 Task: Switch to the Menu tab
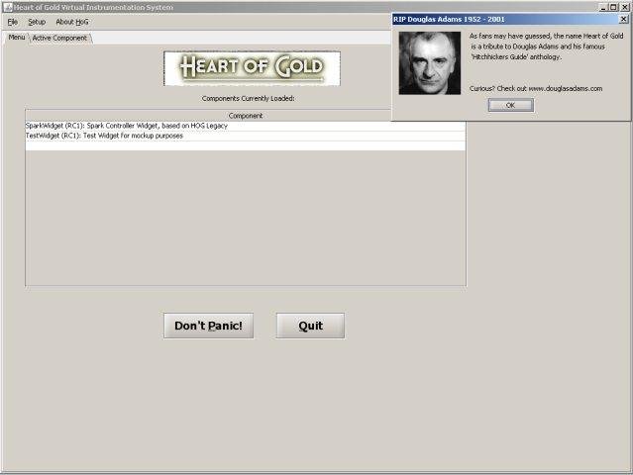pos(17,37)
